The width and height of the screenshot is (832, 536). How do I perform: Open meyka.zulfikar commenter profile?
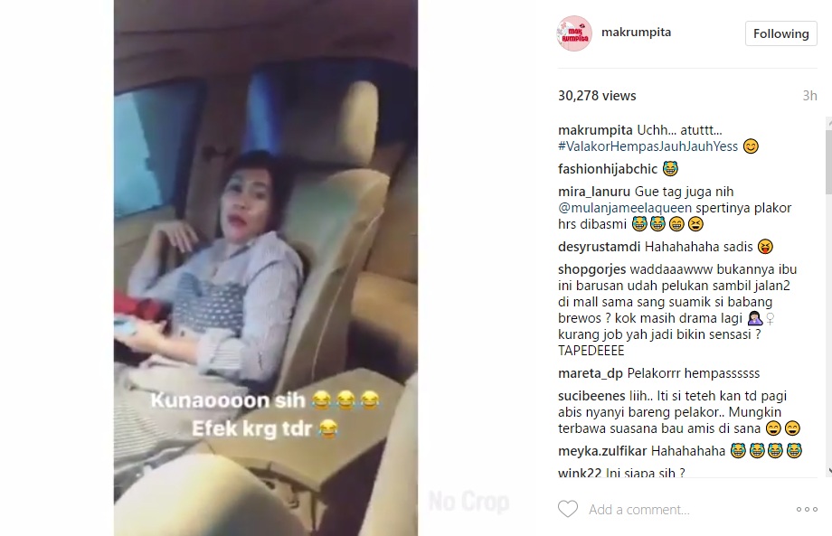(x=602, y=451)
